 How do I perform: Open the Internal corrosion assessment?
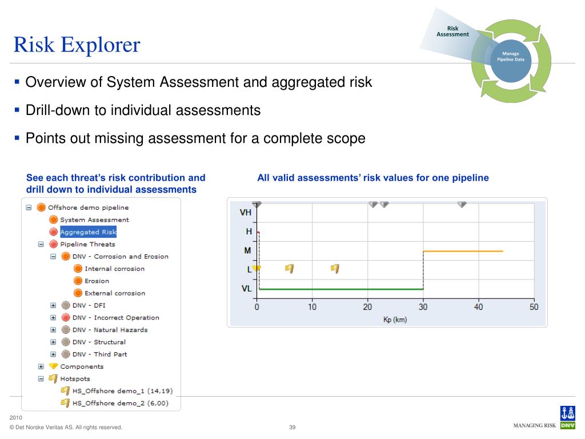(x=114, y=269)
